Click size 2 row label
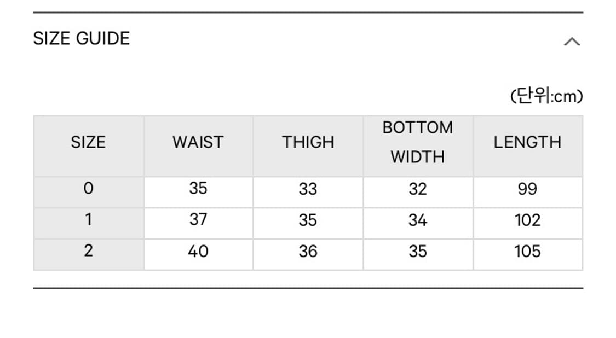This screenshot has width=616, height=338. (x=88, y=251)
